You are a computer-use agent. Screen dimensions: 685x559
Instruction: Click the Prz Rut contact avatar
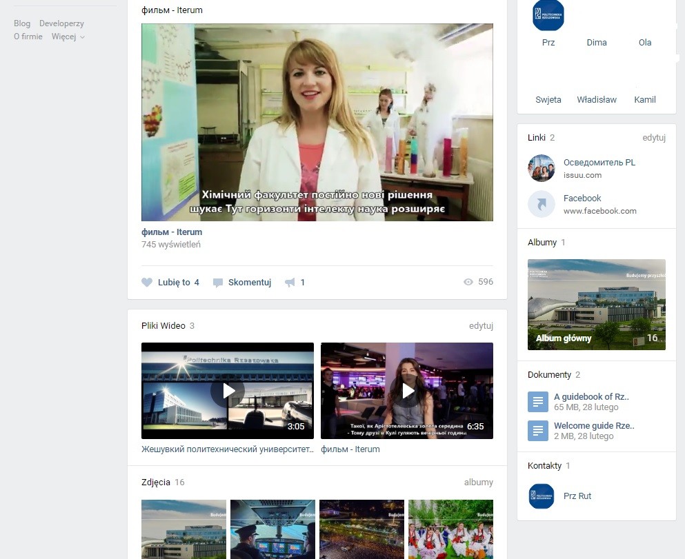pos(542,496)
